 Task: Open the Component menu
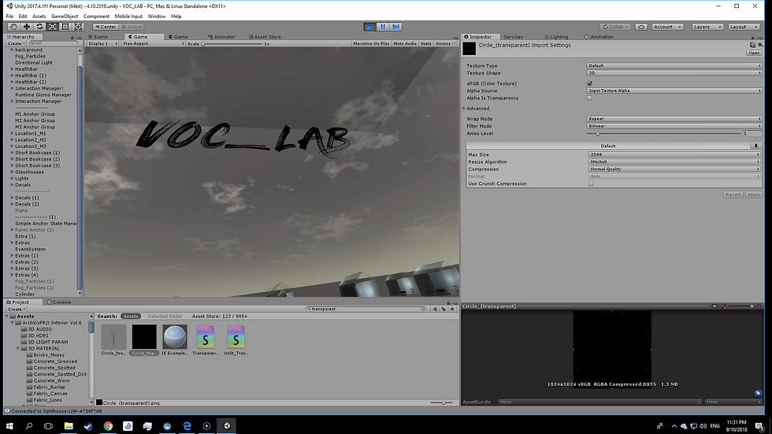[x=96, y=17]
